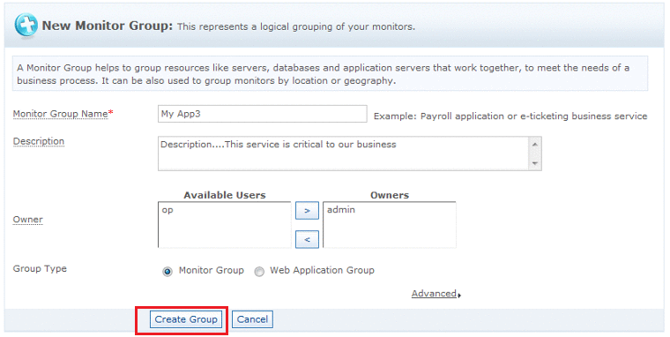
Task: Click the Monitor Group Name label
Action: click(x=63, y=114)
